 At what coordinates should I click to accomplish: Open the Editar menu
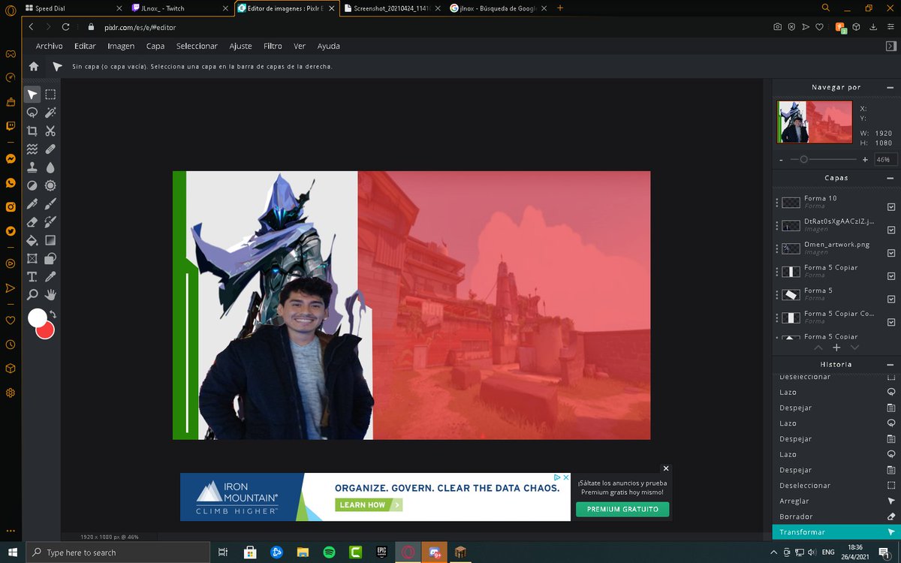(85, 46)
